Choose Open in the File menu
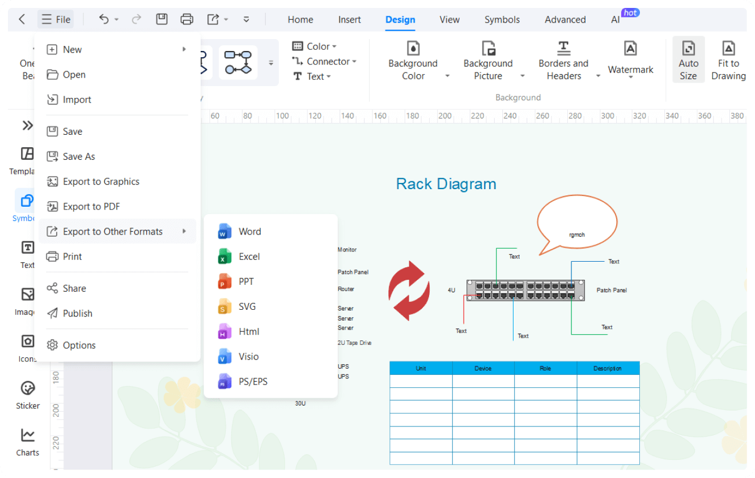This screenshot has width=755, height=478. (x=117, y=74)
